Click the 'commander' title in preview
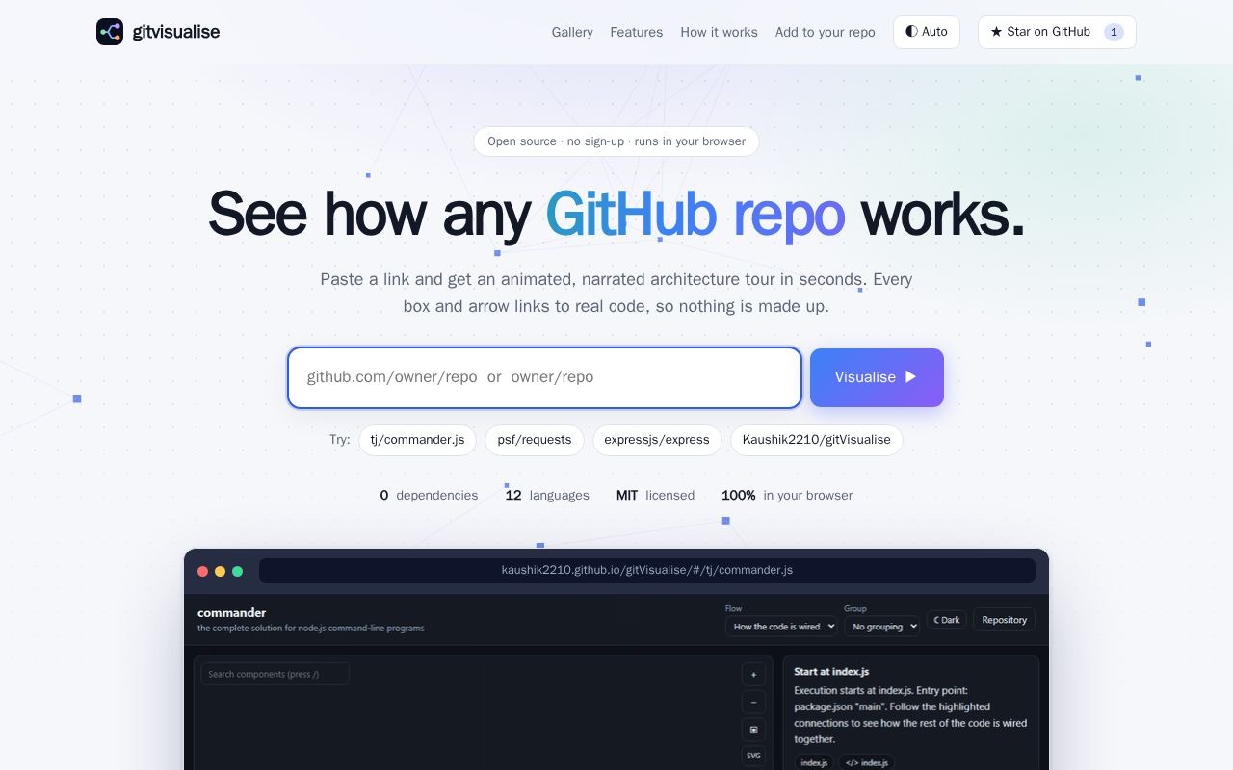This screenshot has width=1233, height=770. coord(231,612)
